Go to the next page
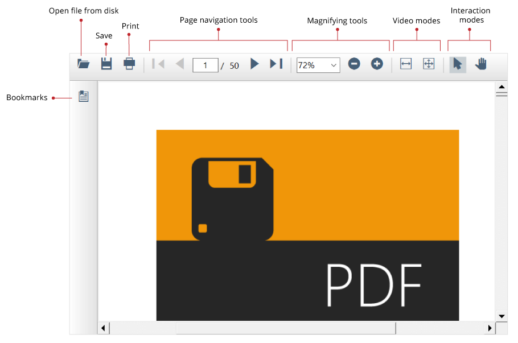The height and width of the screenshot is (343, 518). [254, 64]
